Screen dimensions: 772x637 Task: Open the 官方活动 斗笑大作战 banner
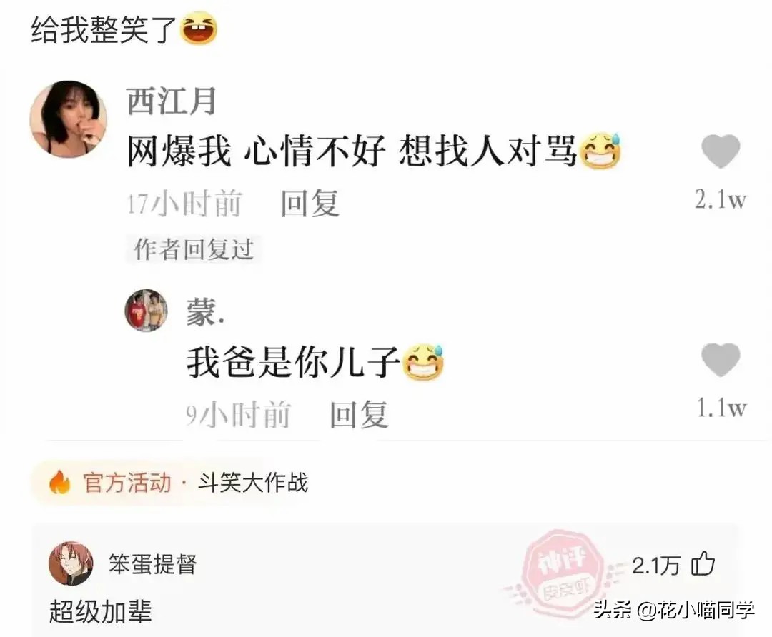[172, 483]
